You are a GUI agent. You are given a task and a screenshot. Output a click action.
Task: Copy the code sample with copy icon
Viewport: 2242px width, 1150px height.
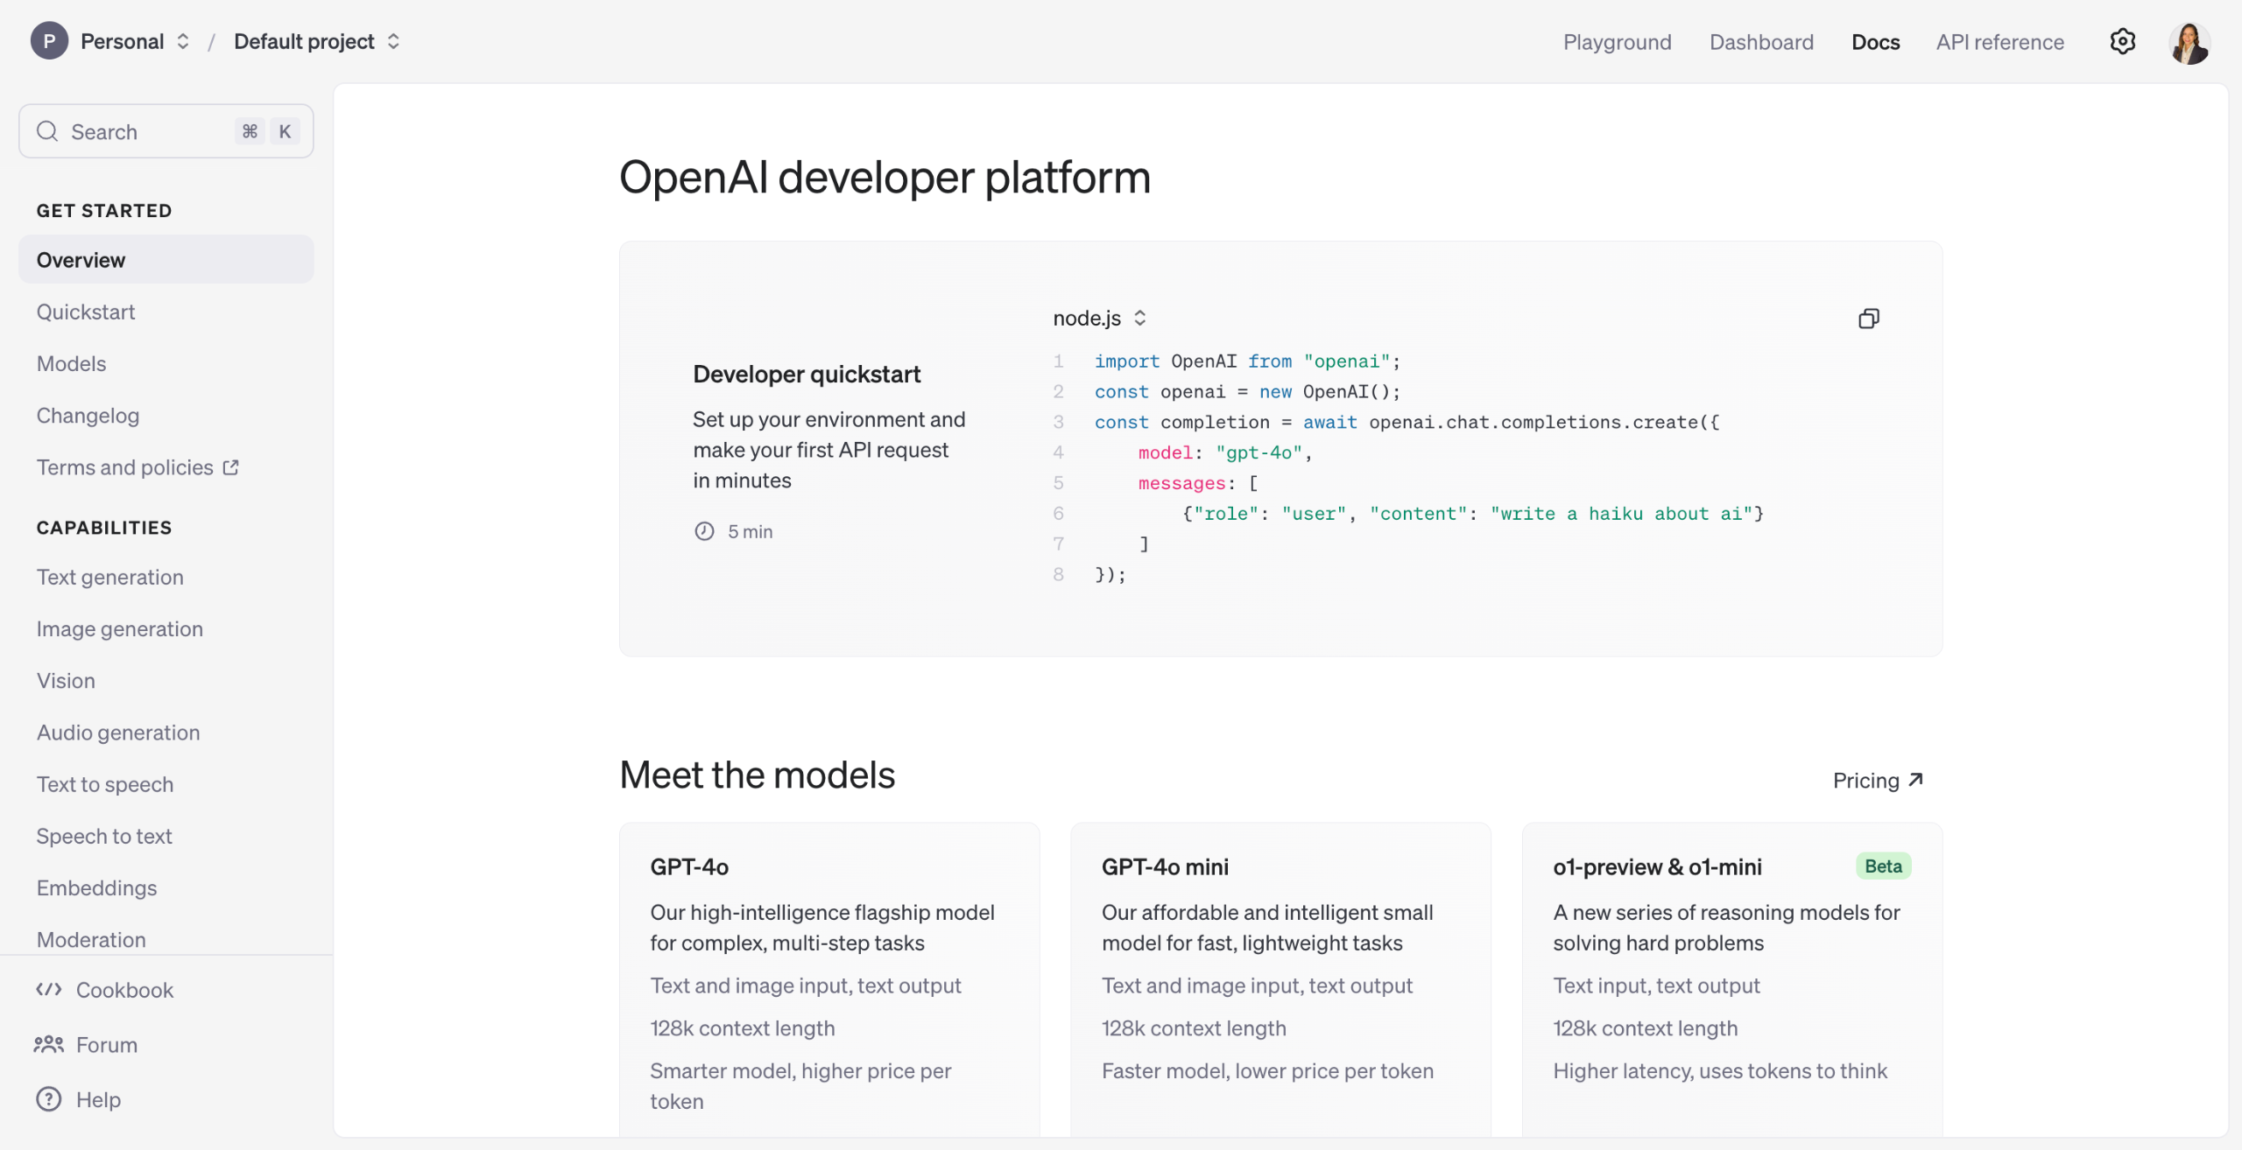click(1868, 319)
